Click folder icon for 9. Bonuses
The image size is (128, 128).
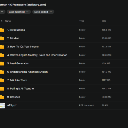2,97
